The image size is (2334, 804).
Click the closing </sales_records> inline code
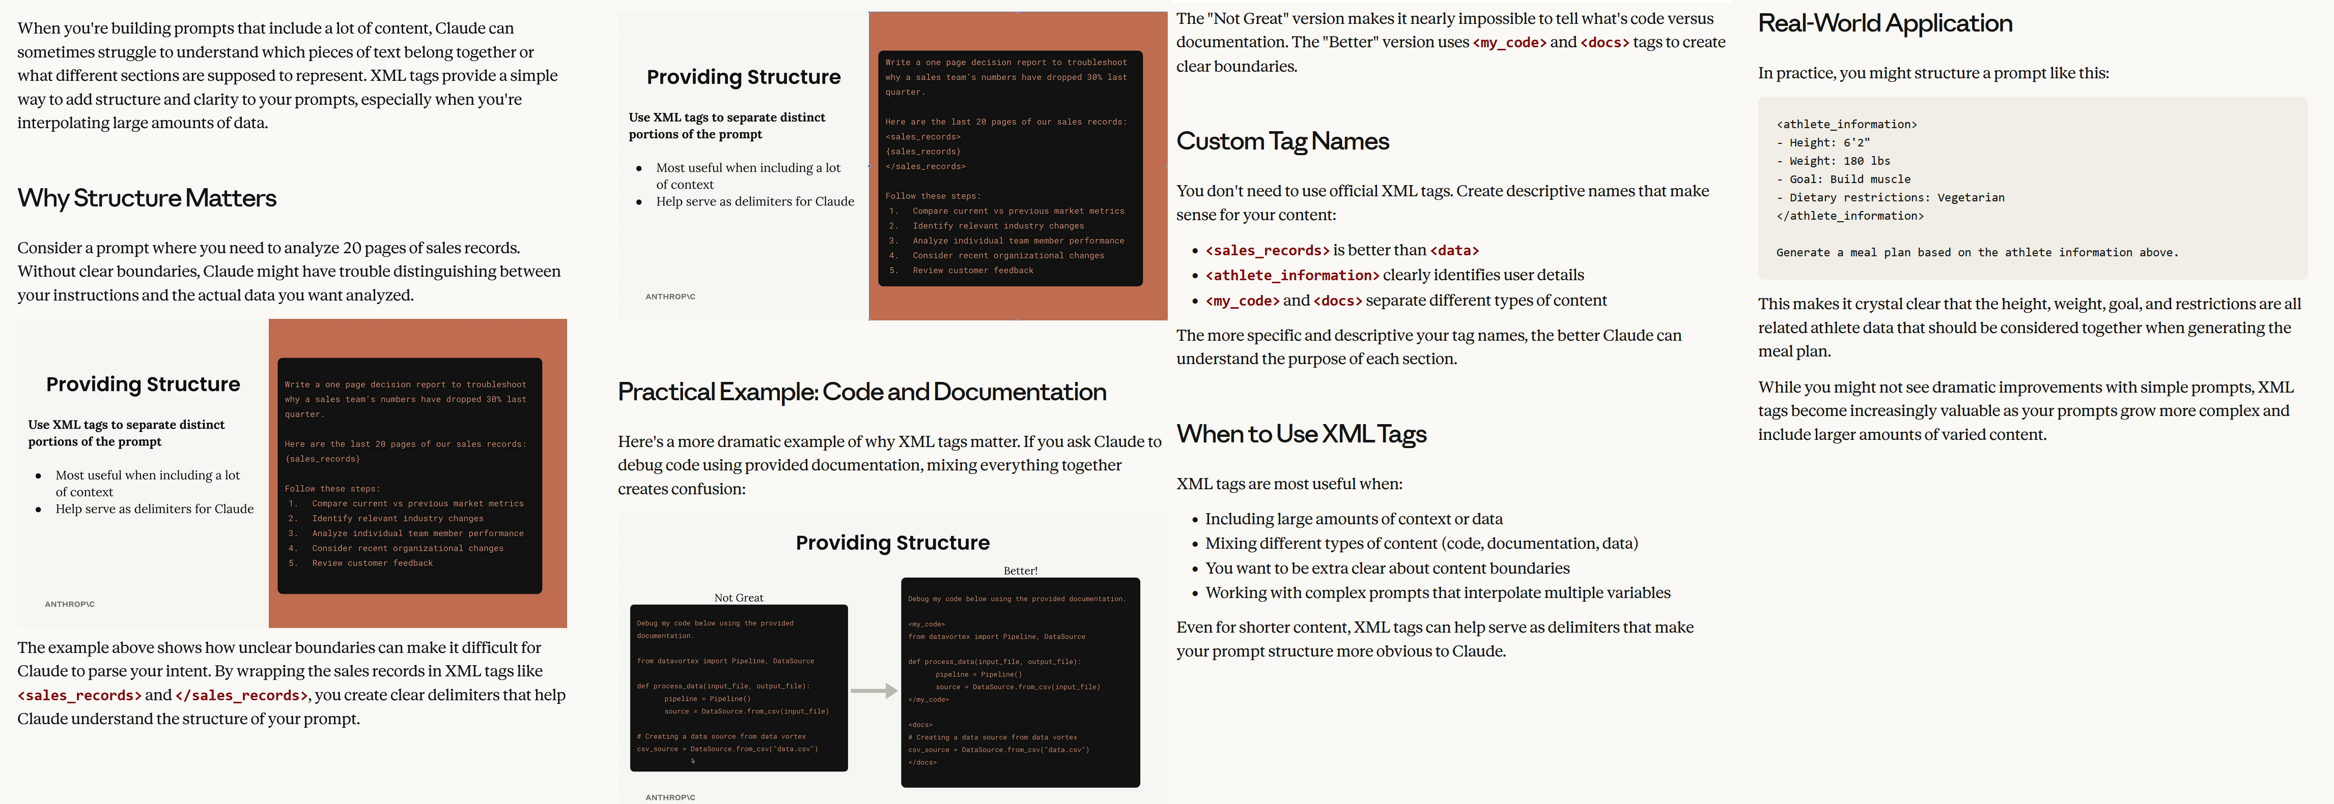tap(242, 695)
